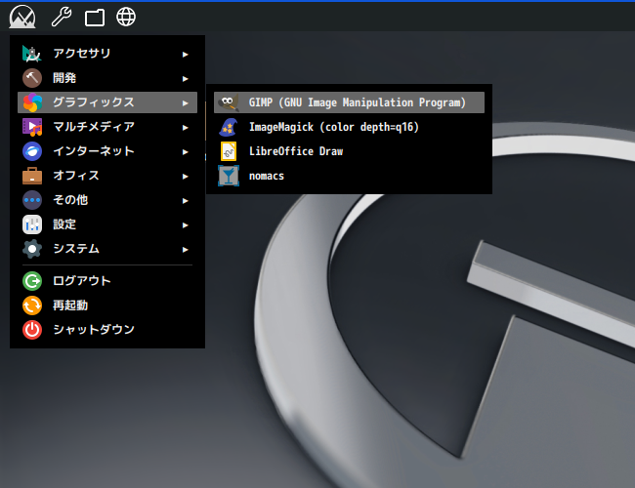Launch the web browser globe icon
635x488 pixels.
pyautogui.click(x=126, y=17)
